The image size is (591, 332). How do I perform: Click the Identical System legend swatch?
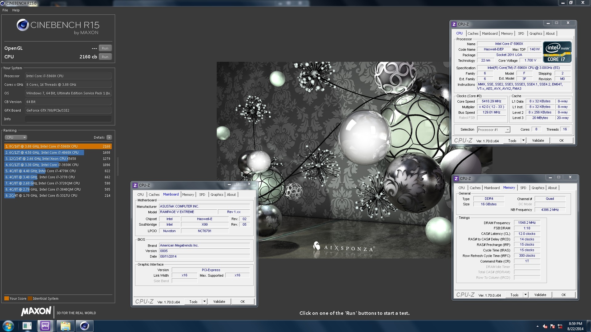(x=30, y=298)
